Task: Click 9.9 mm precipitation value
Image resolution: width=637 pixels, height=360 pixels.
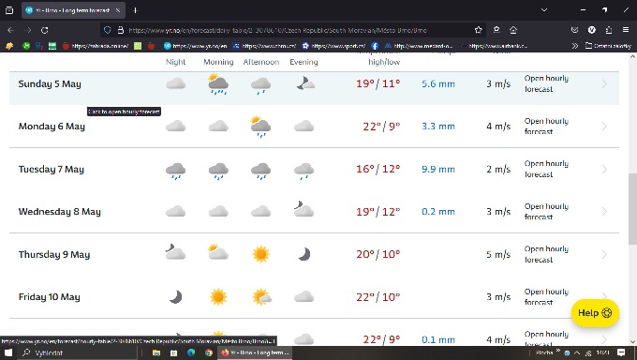Action: 438,170
